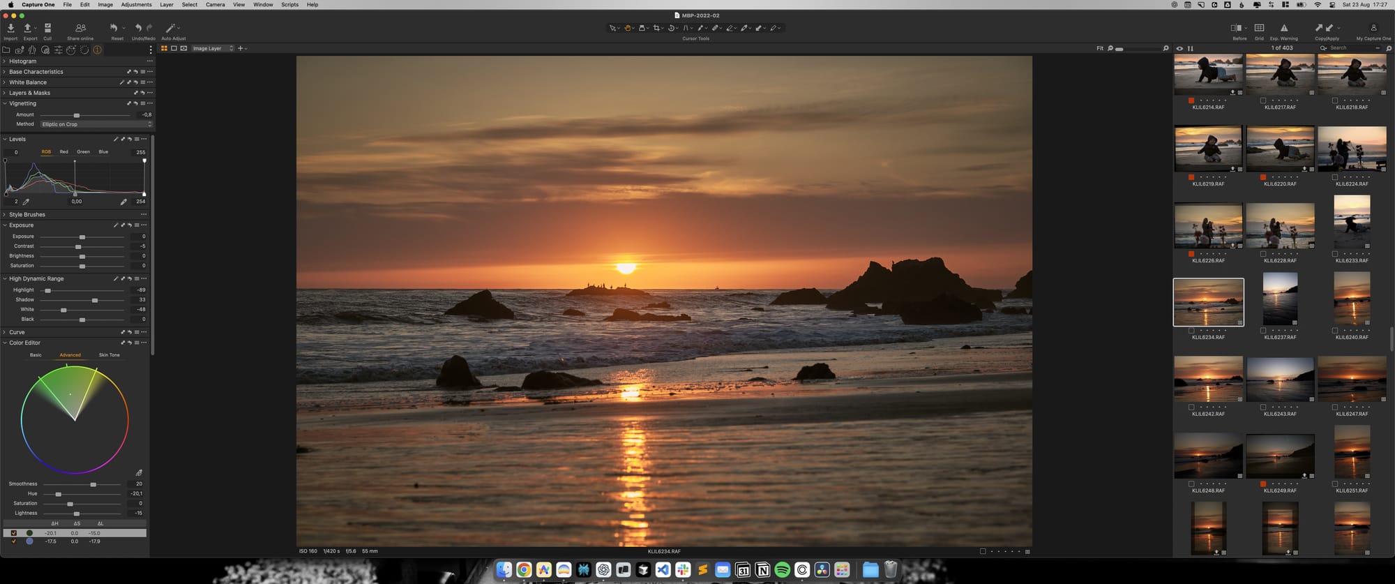Collapse the Vignetting panel
This screenshot has height=584, width=1395.
(4, 103)
